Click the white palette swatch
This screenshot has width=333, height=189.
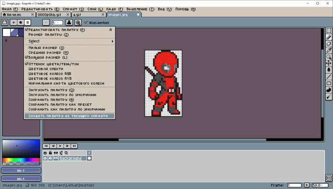click(x=6, y=32)
